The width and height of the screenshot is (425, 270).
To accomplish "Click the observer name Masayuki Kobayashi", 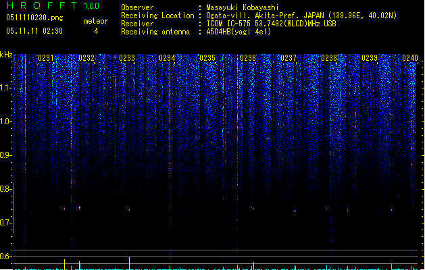I will click(x=243, y=7).
